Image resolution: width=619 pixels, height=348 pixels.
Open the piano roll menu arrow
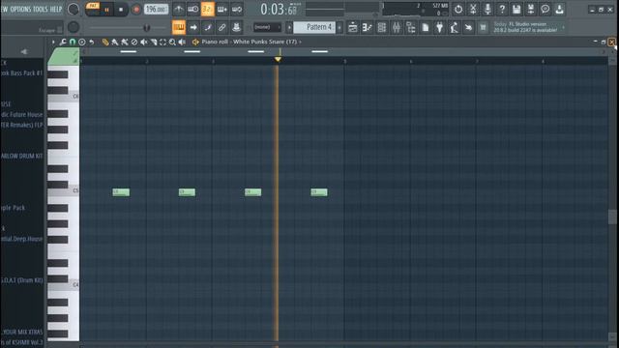point(53,42)
